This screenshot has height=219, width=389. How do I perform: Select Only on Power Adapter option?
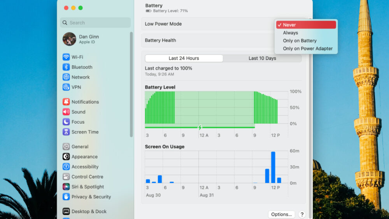coord(306,49)
